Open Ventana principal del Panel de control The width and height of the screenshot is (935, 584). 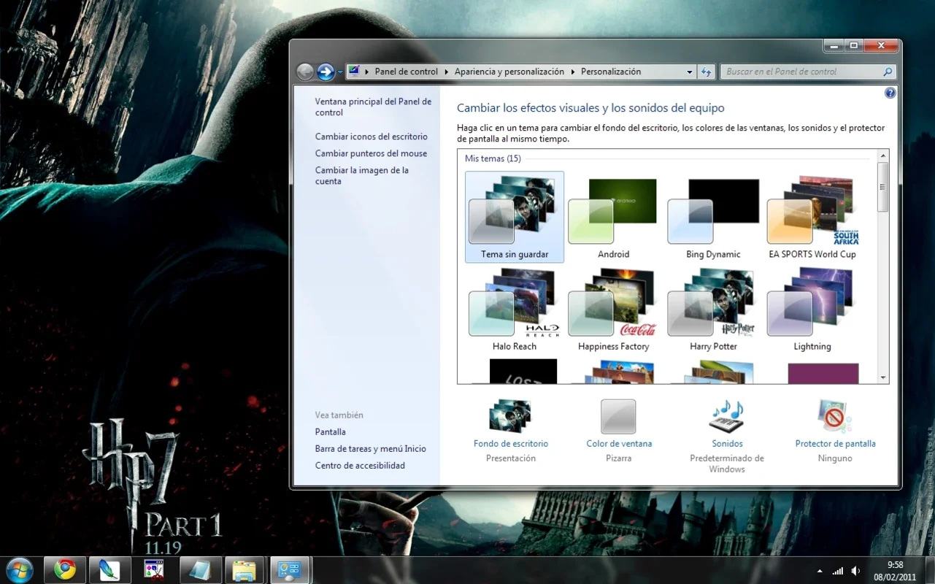click(x=373, y=107)
